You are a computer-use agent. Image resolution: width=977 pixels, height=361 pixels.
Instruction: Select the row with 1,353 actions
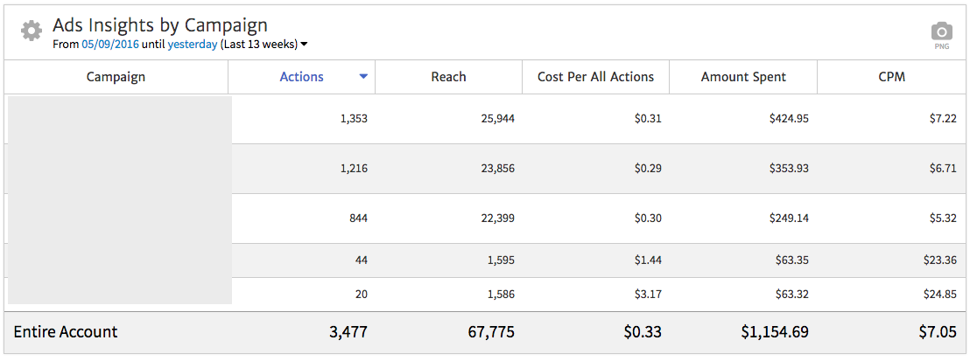[x=354, y=119]
